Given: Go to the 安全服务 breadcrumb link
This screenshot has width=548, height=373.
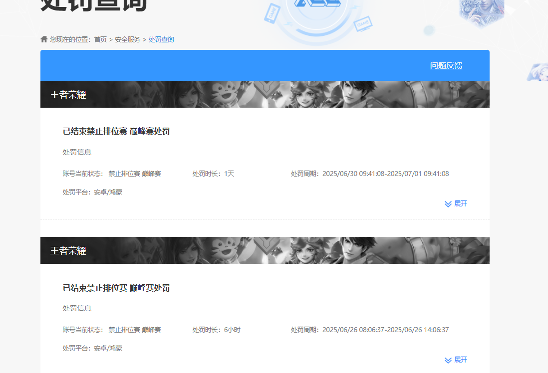Looking at the screenshot, I should coord(128,39).
